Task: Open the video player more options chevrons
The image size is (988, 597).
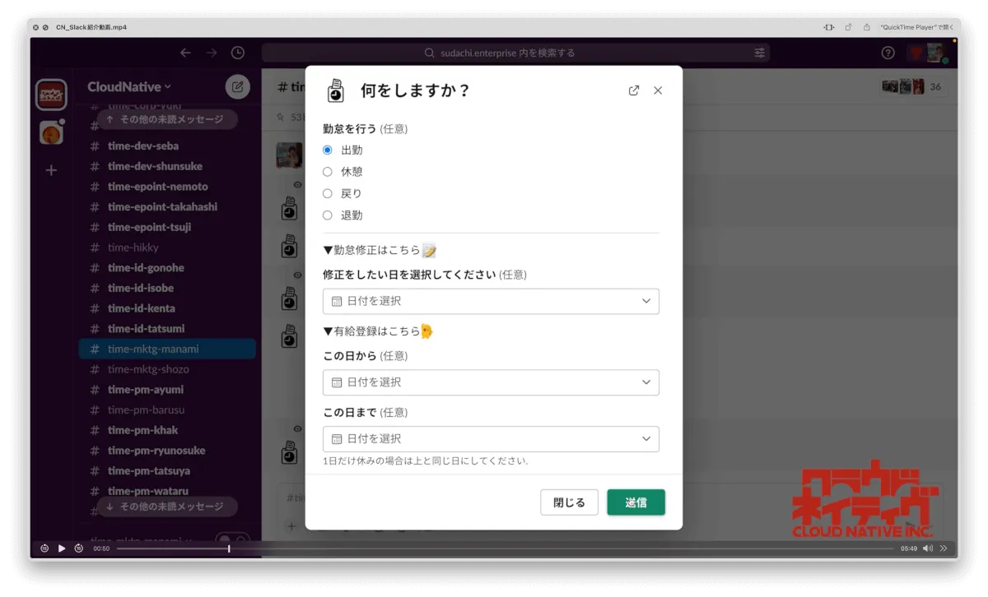Action: coord(944,548)
